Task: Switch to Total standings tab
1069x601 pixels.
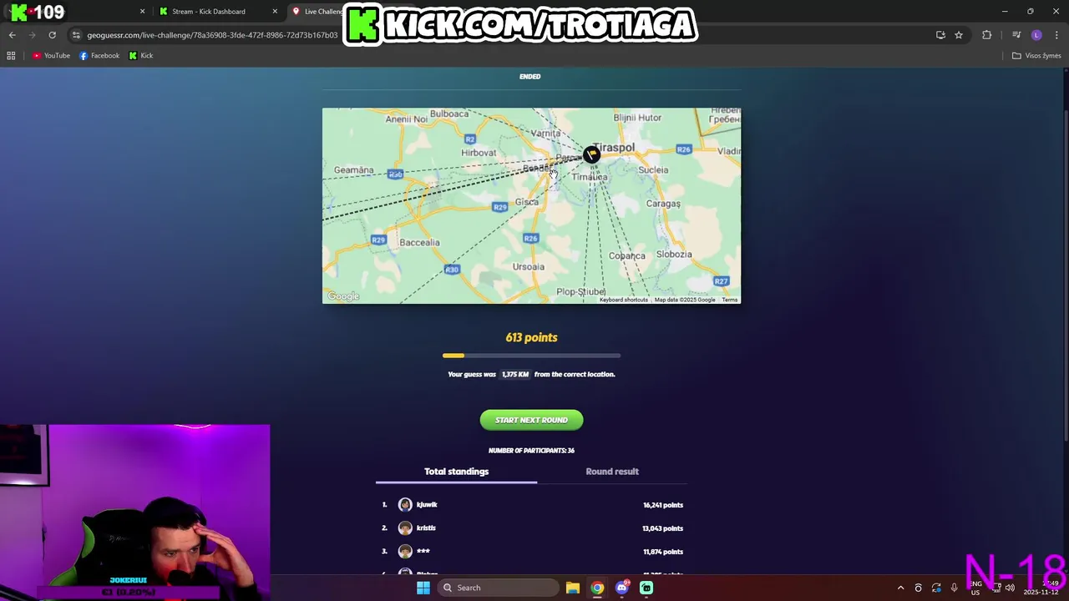Action: 456,472
